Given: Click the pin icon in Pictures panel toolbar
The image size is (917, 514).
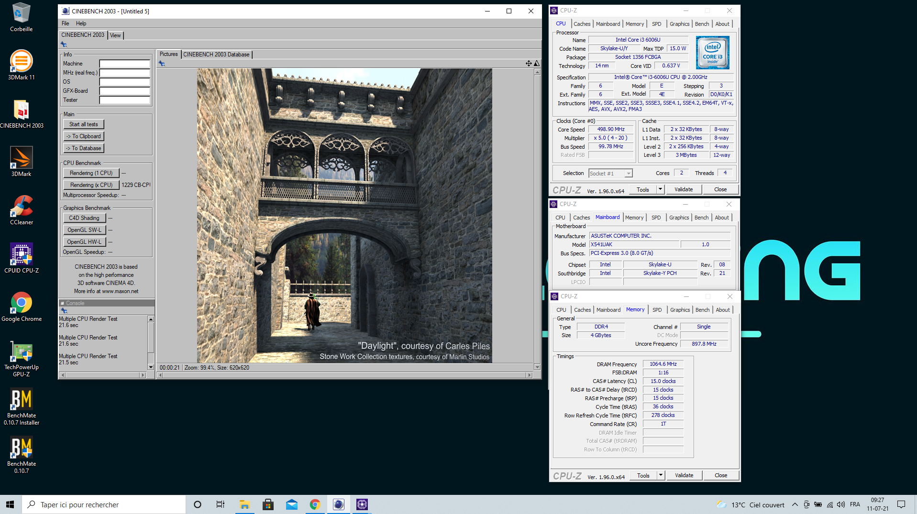Looking at the screenshot, I should tap(162, 64).
